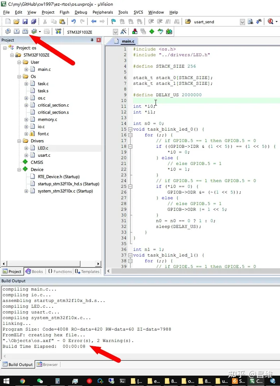Click the Paste clipboard icon
Viewport: 280px width, 386px height.
pos(62,22)
